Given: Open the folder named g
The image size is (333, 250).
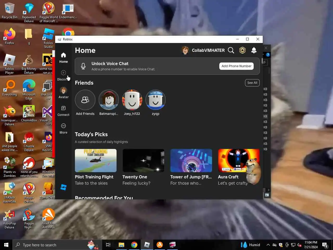Looking at the screenshot, I should tap(29, 36).
